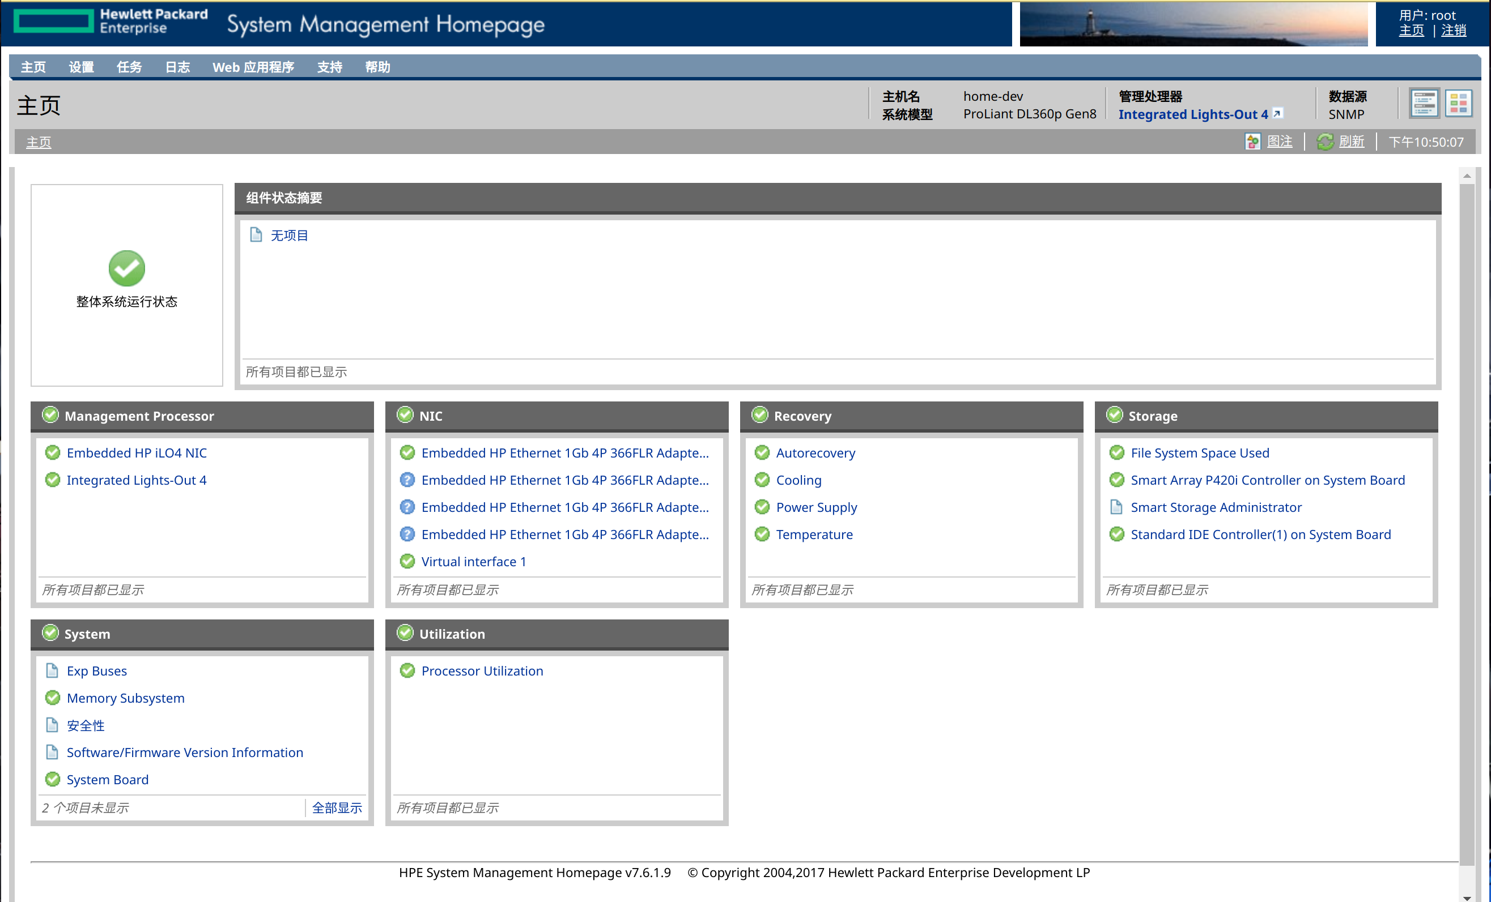Click the green check icon beside Virtual interface 1
The height and width of the screenshot is (902, 1491).
407,561
